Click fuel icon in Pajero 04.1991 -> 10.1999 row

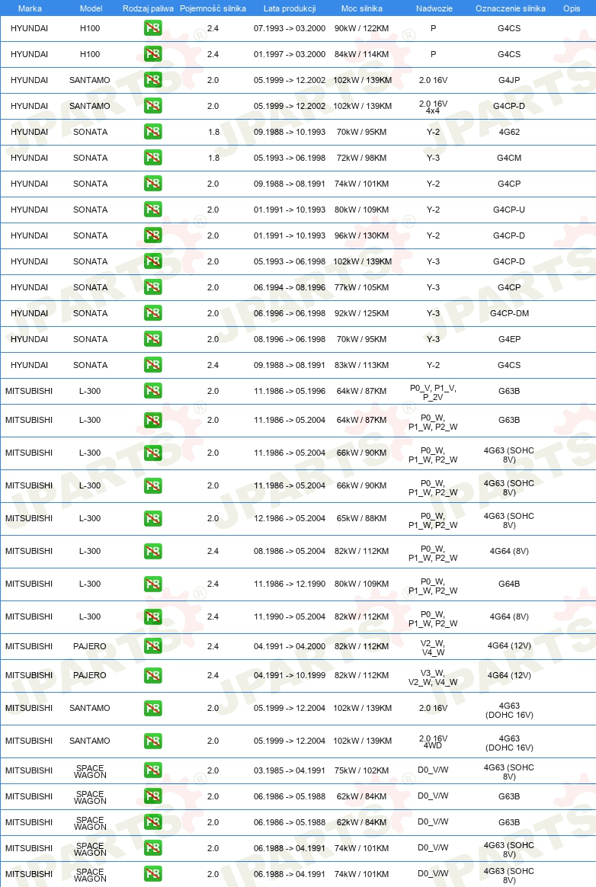pos(153,675)
